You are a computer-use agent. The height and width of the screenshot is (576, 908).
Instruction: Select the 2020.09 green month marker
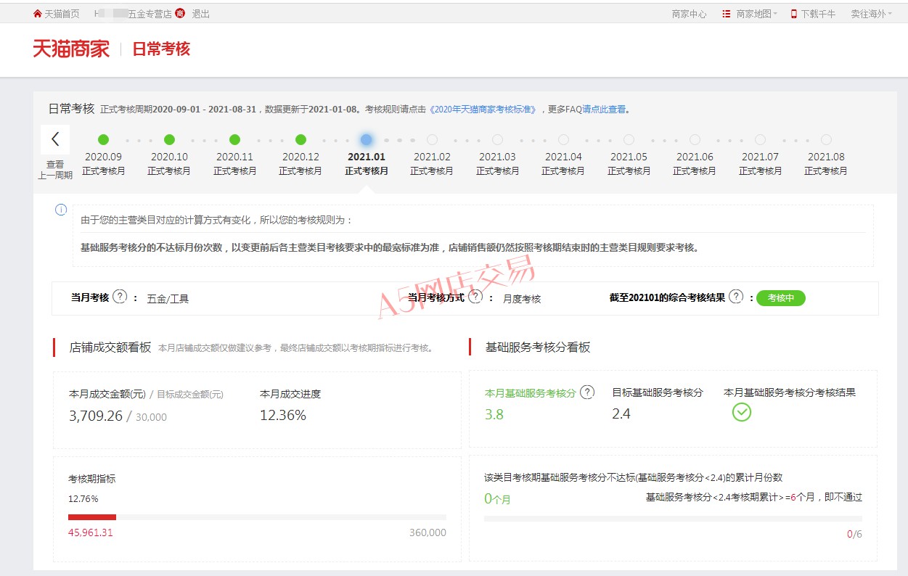pos(103,139)
